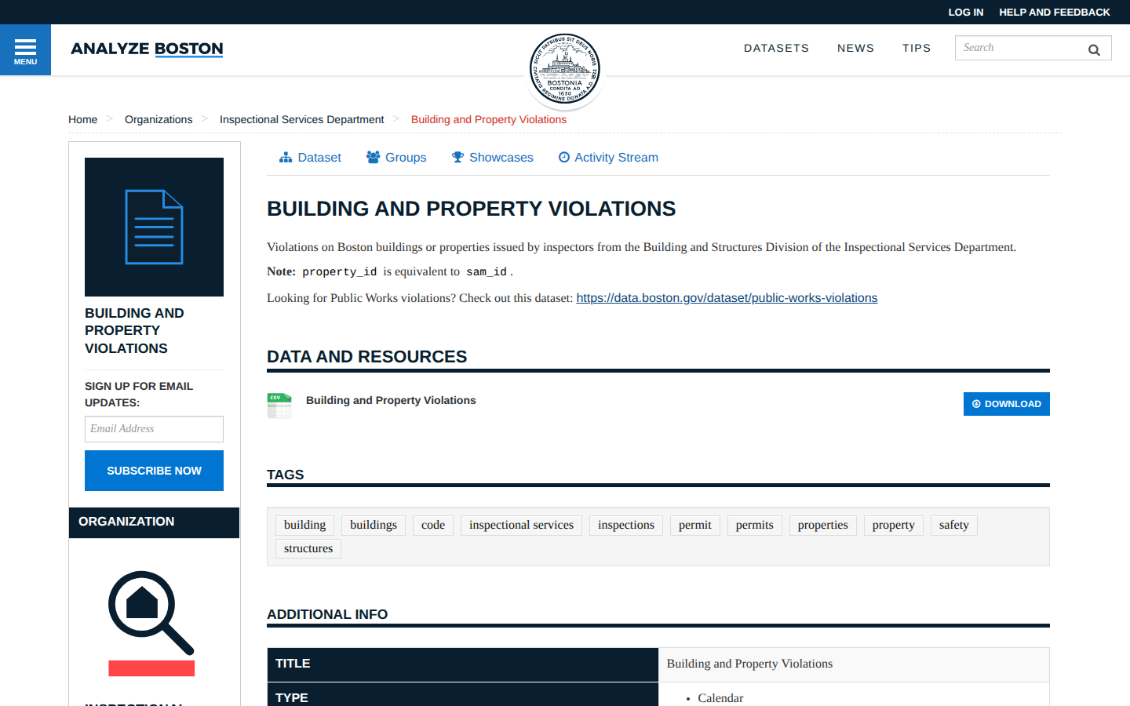Go to Home breadcrumb
The width and height of the screenshot is (1130, 706).
pos(82,119)
